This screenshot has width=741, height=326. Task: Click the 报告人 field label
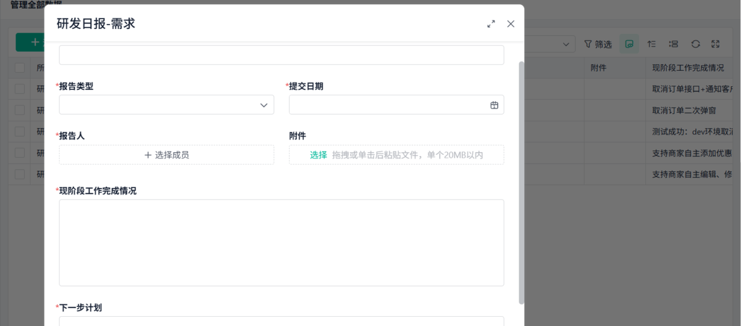click(72, 136)
